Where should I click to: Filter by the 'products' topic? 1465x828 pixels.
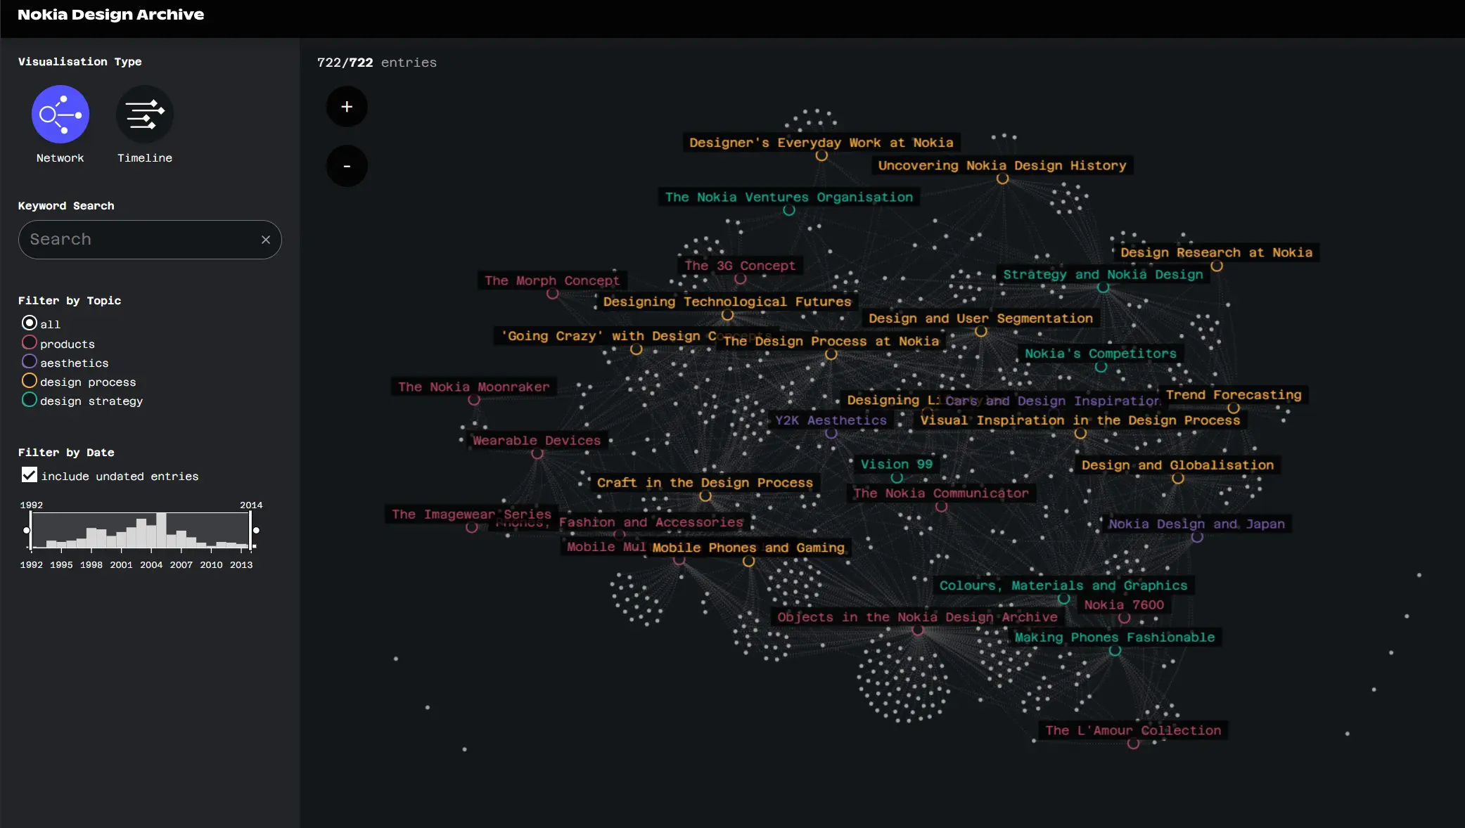(30, 342)
